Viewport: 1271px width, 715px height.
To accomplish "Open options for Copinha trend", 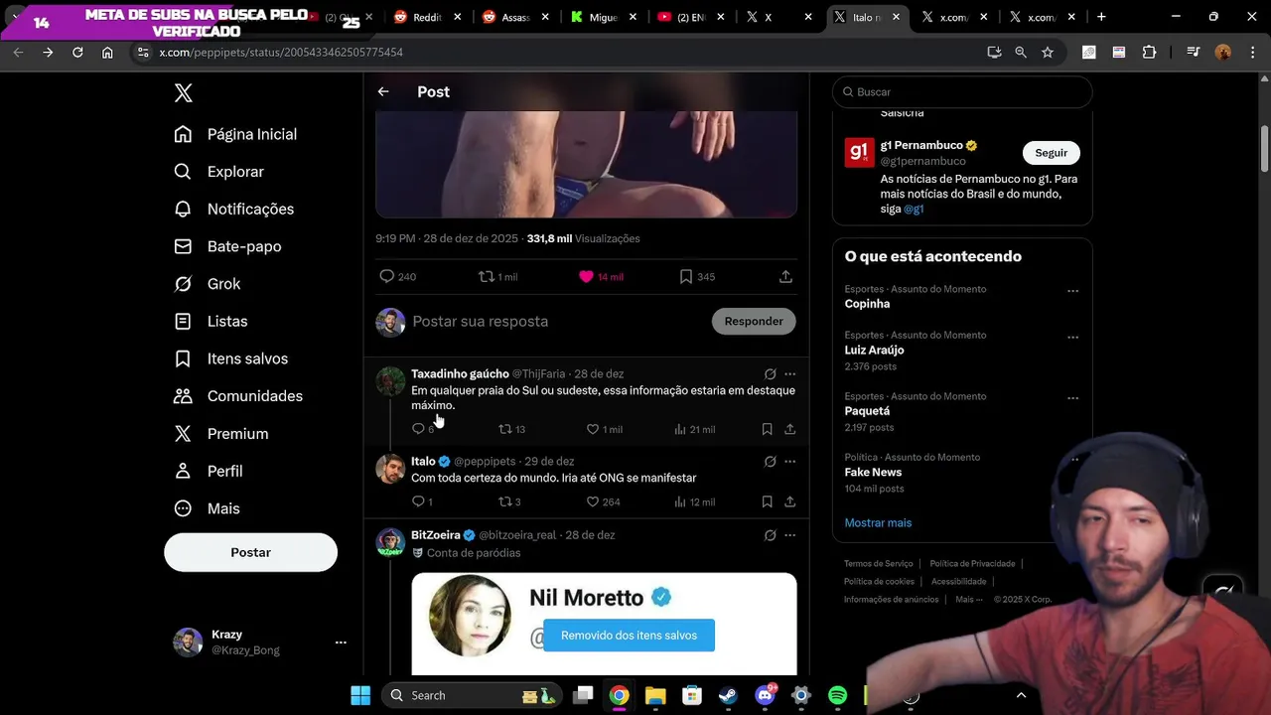I will pyautogui.click(x=1072, y=291).
